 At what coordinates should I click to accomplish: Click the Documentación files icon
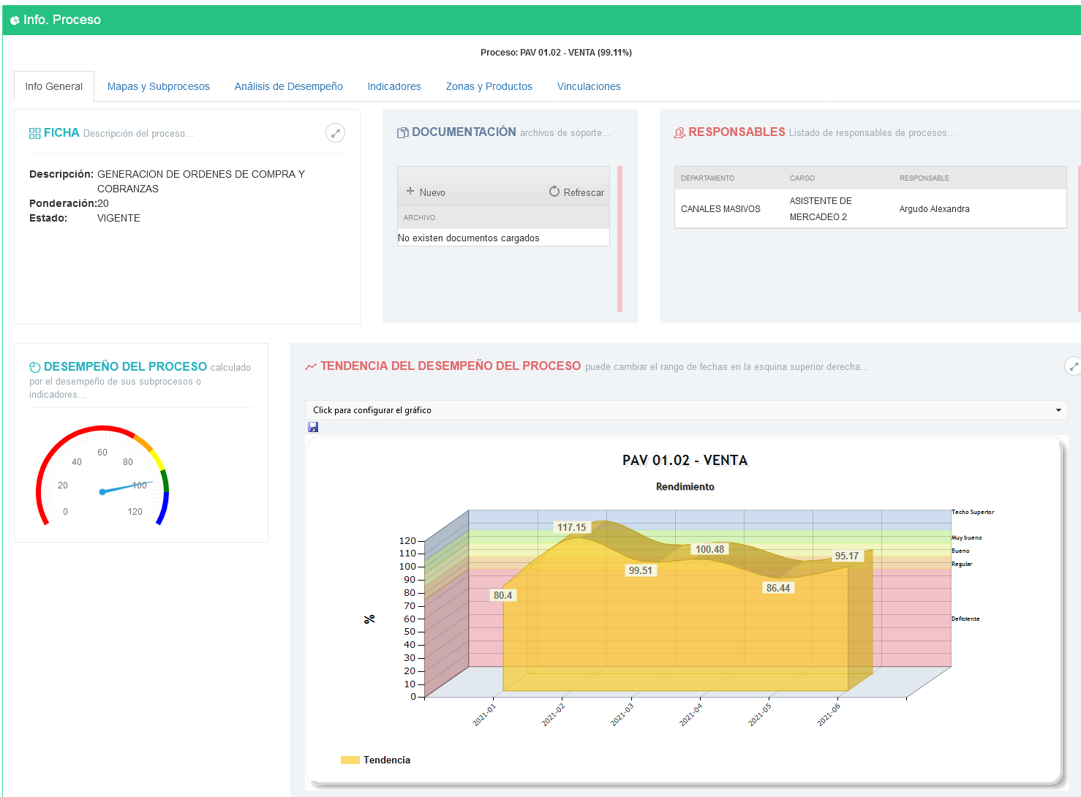click(403, 132)
